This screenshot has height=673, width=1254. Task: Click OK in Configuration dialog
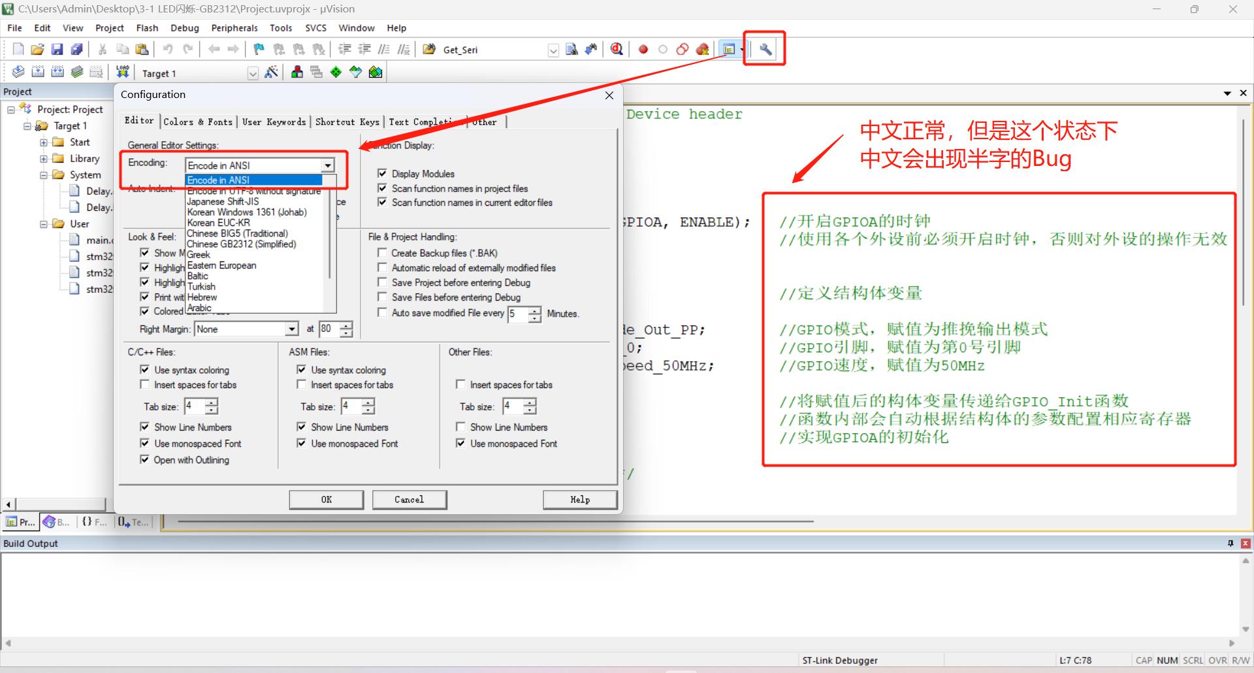point(327,500)
